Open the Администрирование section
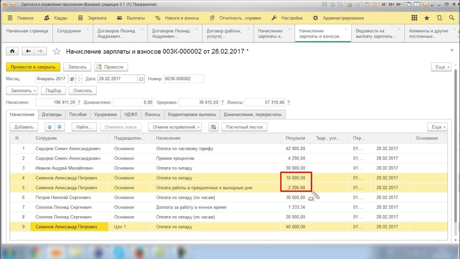 tap(339, 18)
